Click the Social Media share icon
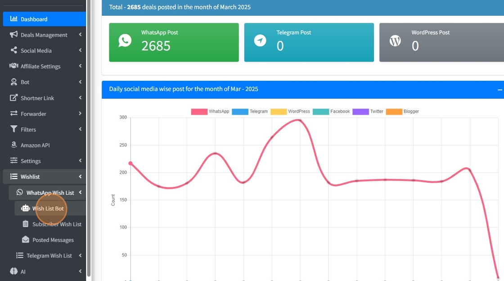Viewport: 504px width, 281px height. (13, 50)
